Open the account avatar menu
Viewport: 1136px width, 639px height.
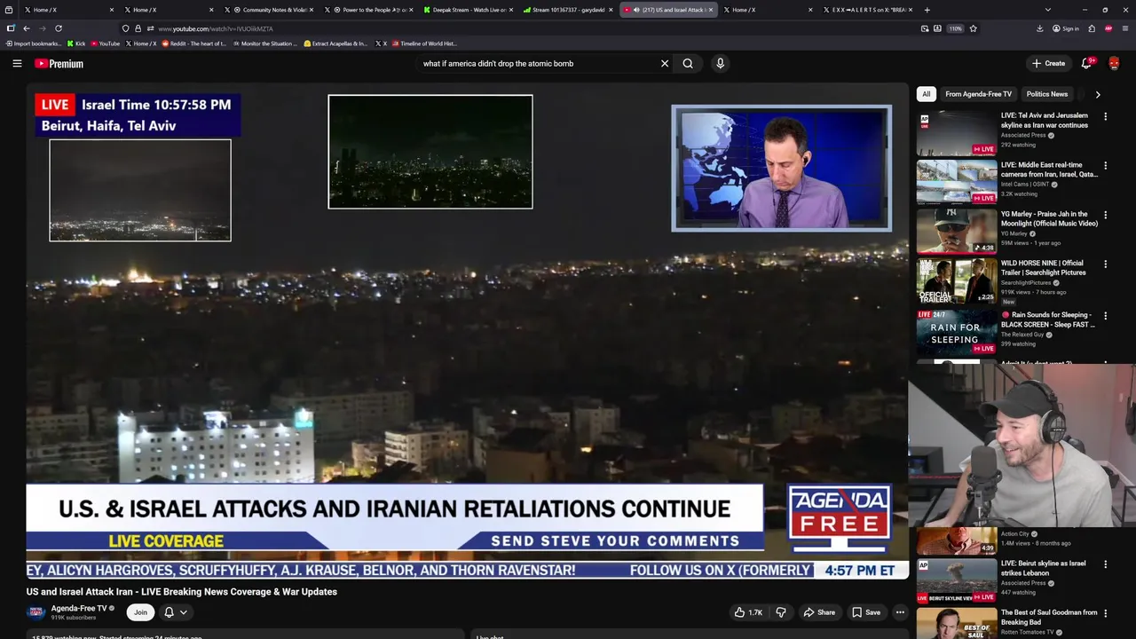pos(1114,63)
